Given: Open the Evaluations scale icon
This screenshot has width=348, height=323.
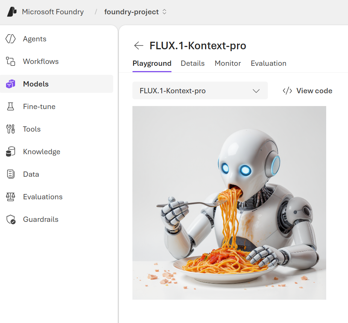Looking at the screenshot, I should tap(9, 197).
